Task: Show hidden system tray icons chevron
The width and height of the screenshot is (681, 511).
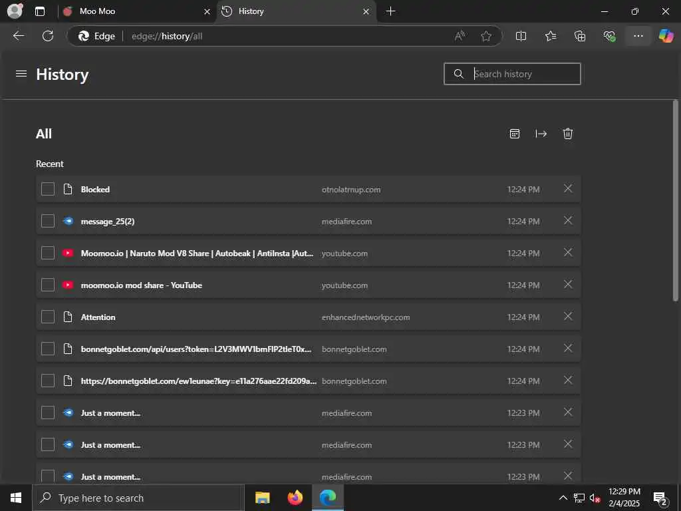Action: click(563, 498)
